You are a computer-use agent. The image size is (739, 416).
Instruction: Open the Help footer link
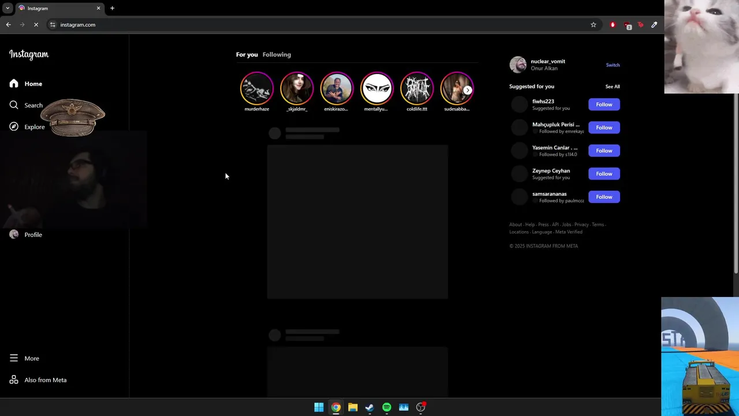click(530, 224)
